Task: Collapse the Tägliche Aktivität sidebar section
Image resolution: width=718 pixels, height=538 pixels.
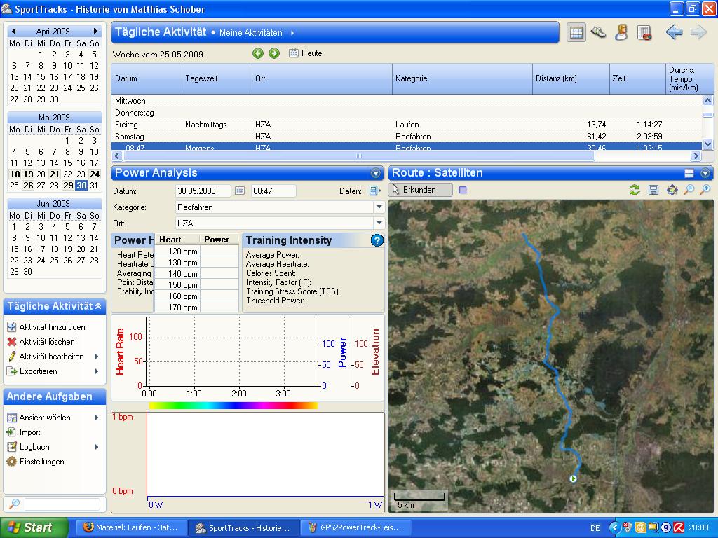Action: point(98,306)
